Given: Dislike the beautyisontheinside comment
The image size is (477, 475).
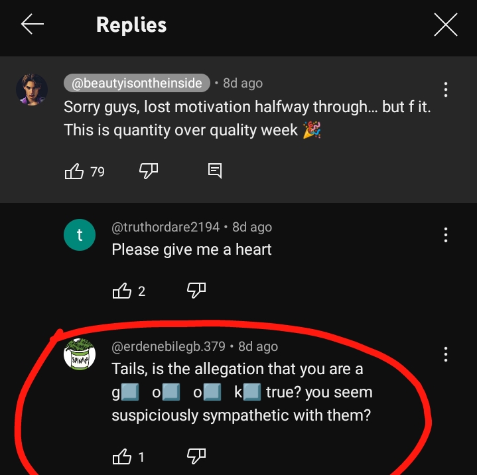Looking at the screenshot, I should pos(149,170).
